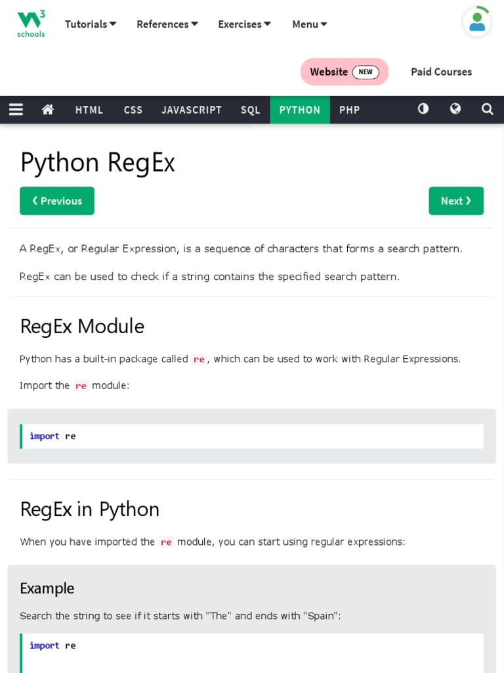Expand the References dropdown
The height and width of the screenshot is (673, 504).
(167, 24)
